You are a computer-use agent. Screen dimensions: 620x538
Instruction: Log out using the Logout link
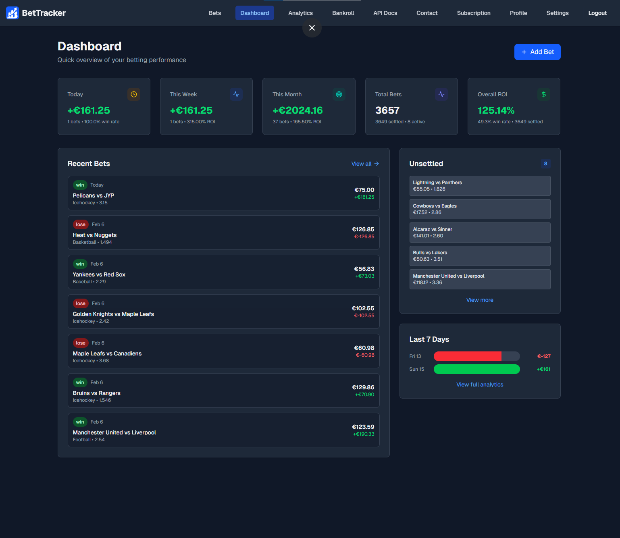(x=597, y=13)
